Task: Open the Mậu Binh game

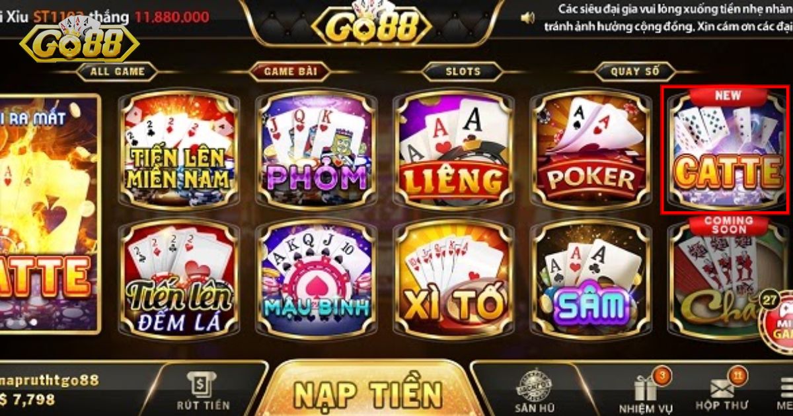Action: tap(316, 279)
